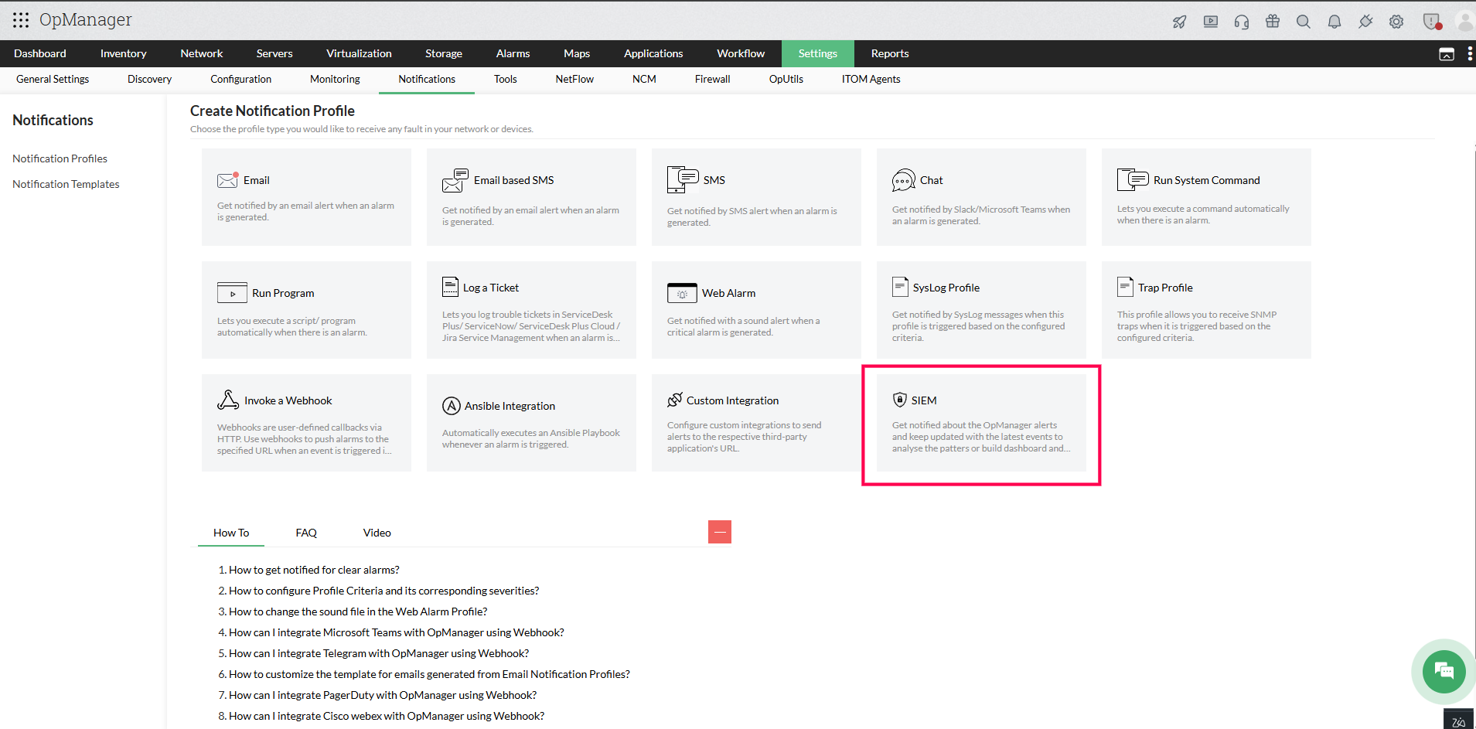This screenshot has width=1476, height=729.
Task: Open the OpUtils settings tab
Action: coord(786,79)
